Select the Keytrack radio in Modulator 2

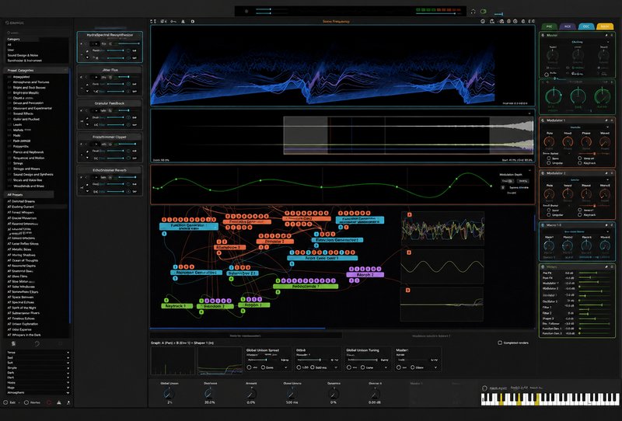click(x=580, y=215)
